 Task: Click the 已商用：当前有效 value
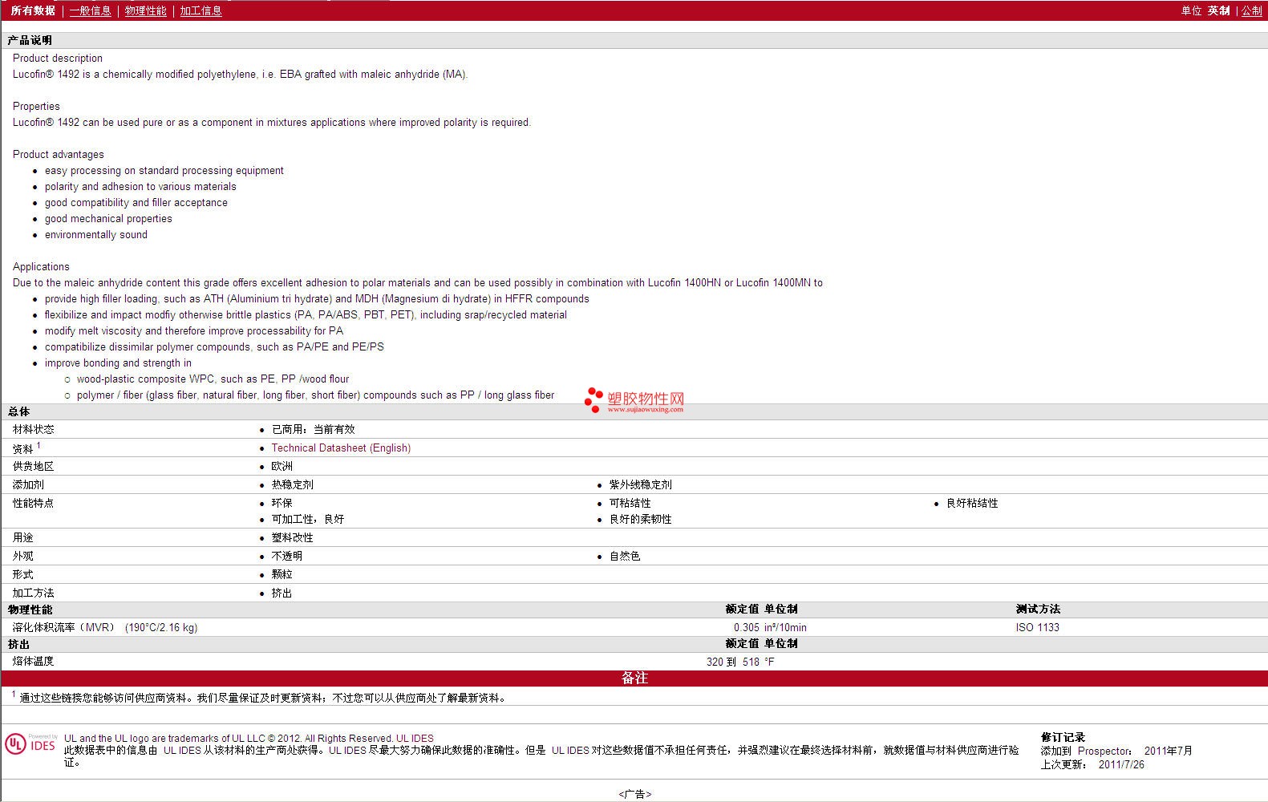[x=313, y=429]
